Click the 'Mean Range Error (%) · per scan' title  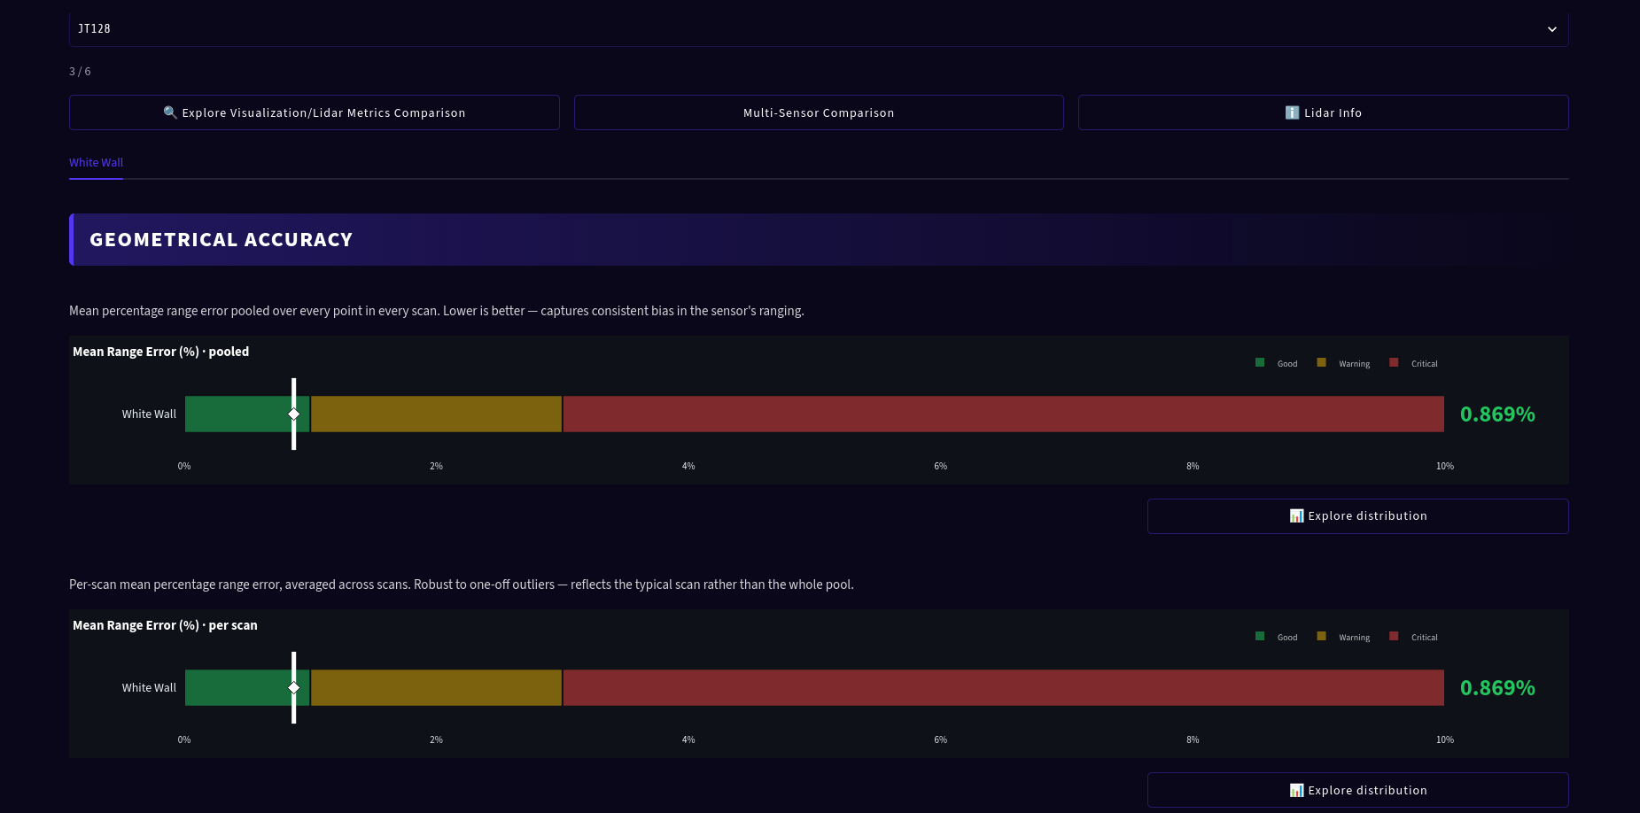pos(165,625)
